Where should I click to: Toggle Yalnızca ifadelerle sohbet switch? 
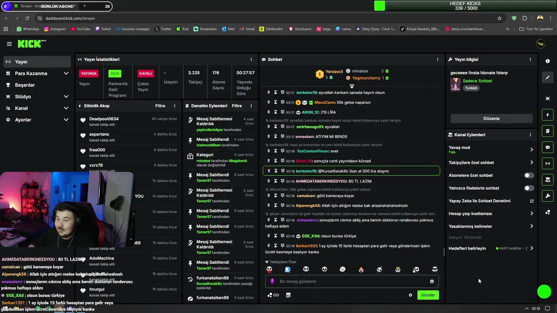(529, 188)
